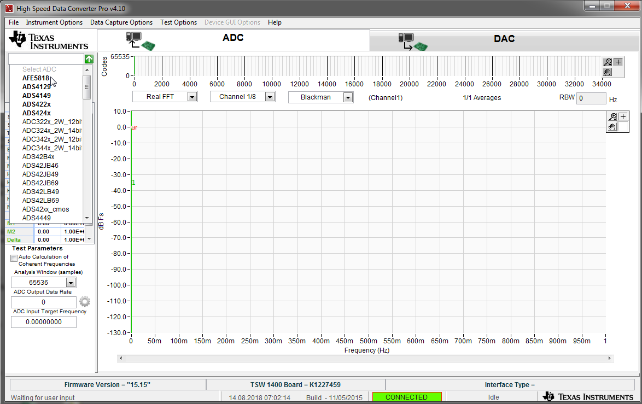Screen dimensions: 642x404
Task: Select ADS42LB49 from device list
Action: click(40, 191)
